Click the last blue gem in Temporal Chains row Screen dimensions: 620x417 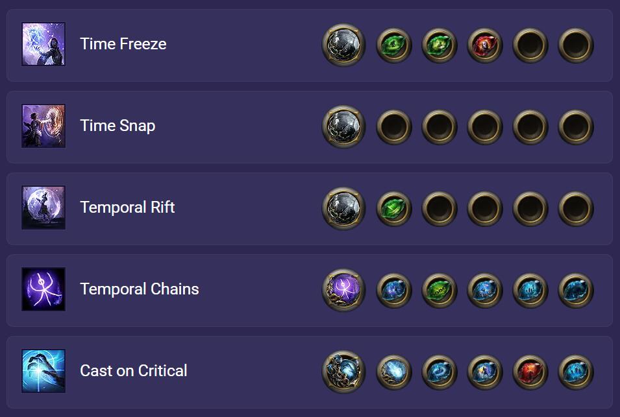(x=576, y=291)
